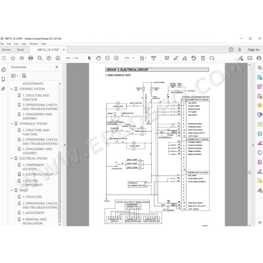Screen dimensions: 263x263
Task: Switch to the Tools tab
Action: (20, 50)
